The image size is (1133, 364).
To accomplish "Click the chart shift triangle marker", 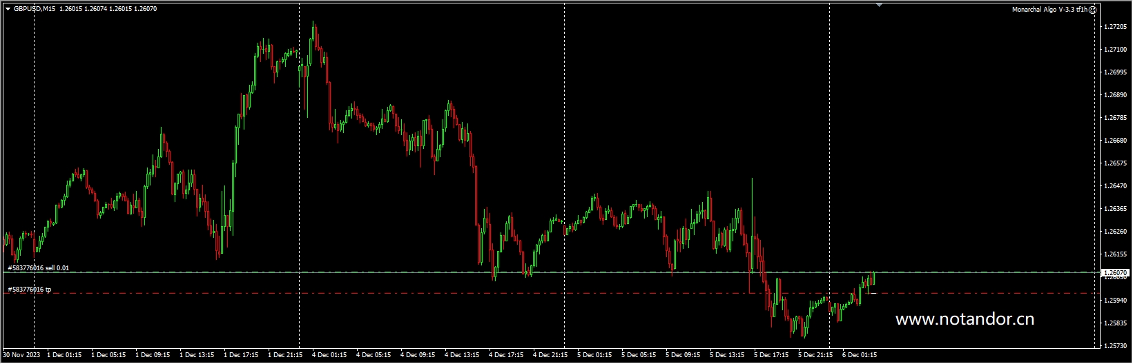I will click(x=879, y=5).
